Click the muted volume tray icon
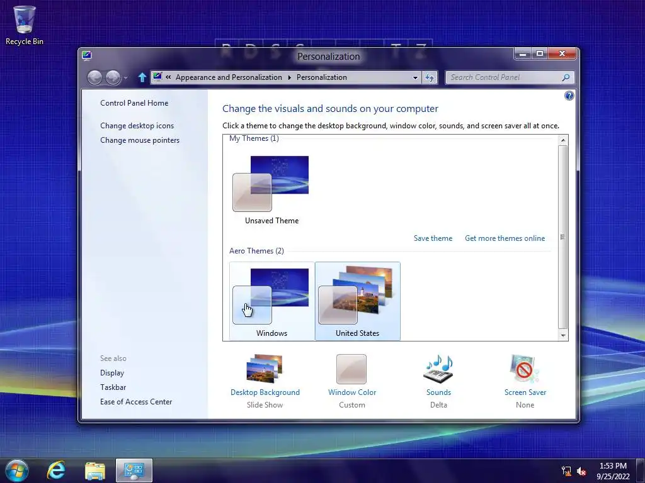 click(x=581, y=471)
